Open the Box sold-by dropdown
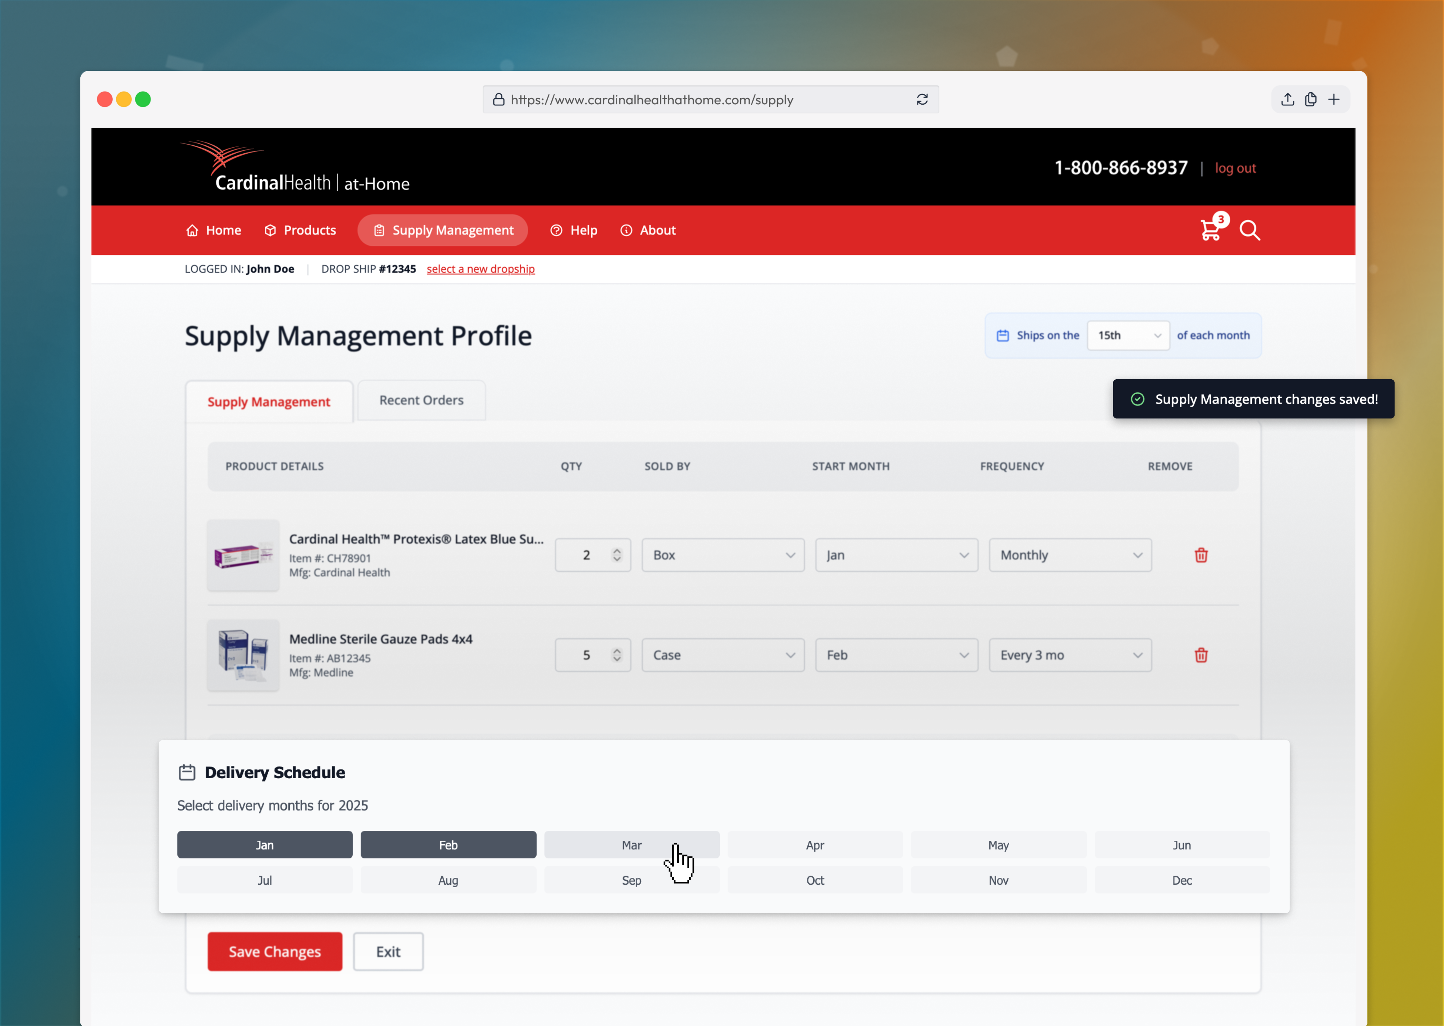 [723, 555]
